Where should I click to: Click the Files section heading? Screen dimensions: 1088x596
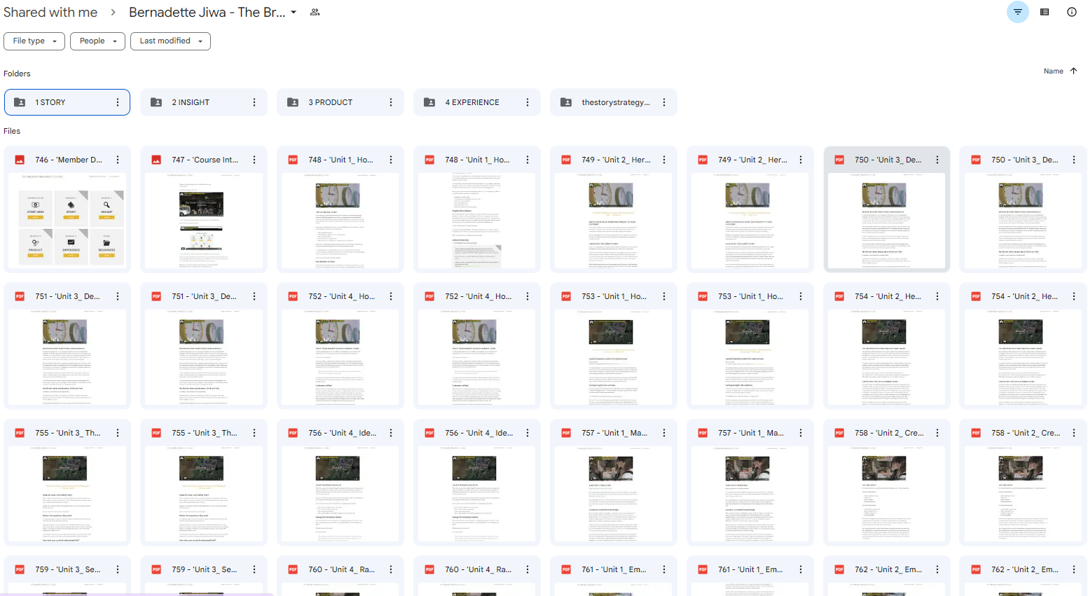12,131
